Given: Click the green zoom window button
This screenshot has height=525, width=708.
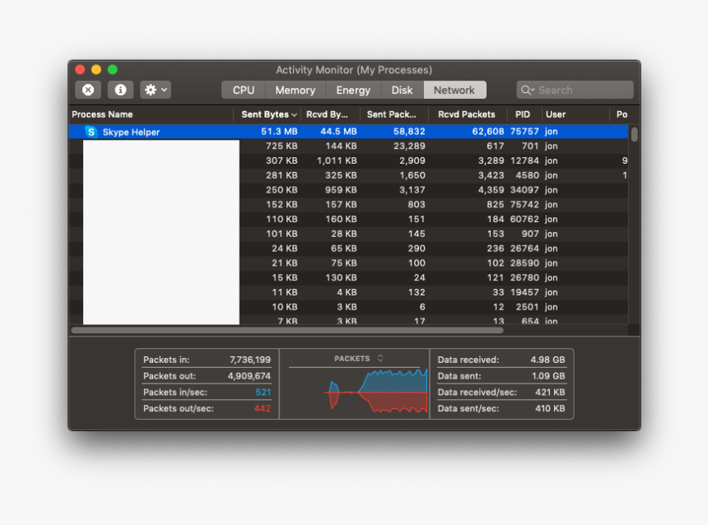Looking at the screenshot, I should [x=113, y=70].
